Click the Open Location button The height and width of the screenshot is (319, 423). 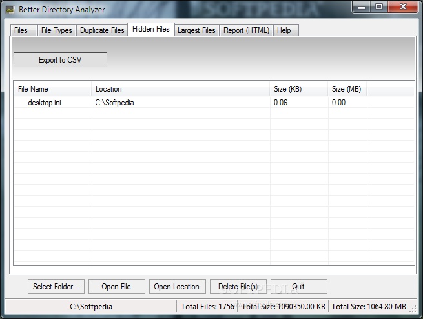pos(177,286)
